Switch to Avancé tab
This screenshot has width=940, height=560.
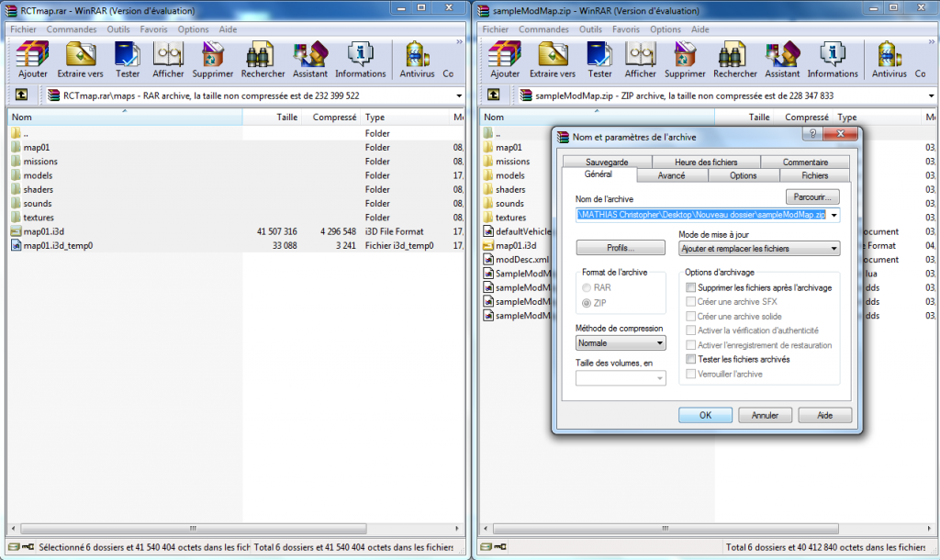click(671, 175)
